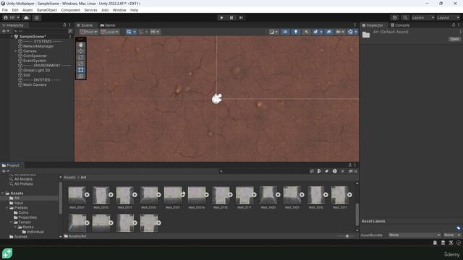
Task: Open the Window menu
Action: click(x=119, y=10)
